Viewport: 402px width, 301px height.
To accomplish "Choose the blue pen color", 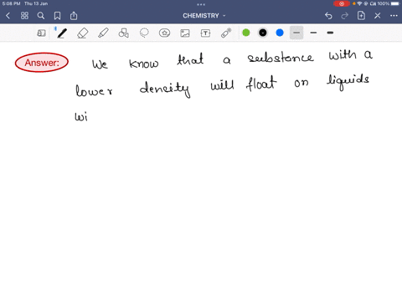I will (280, 33).
